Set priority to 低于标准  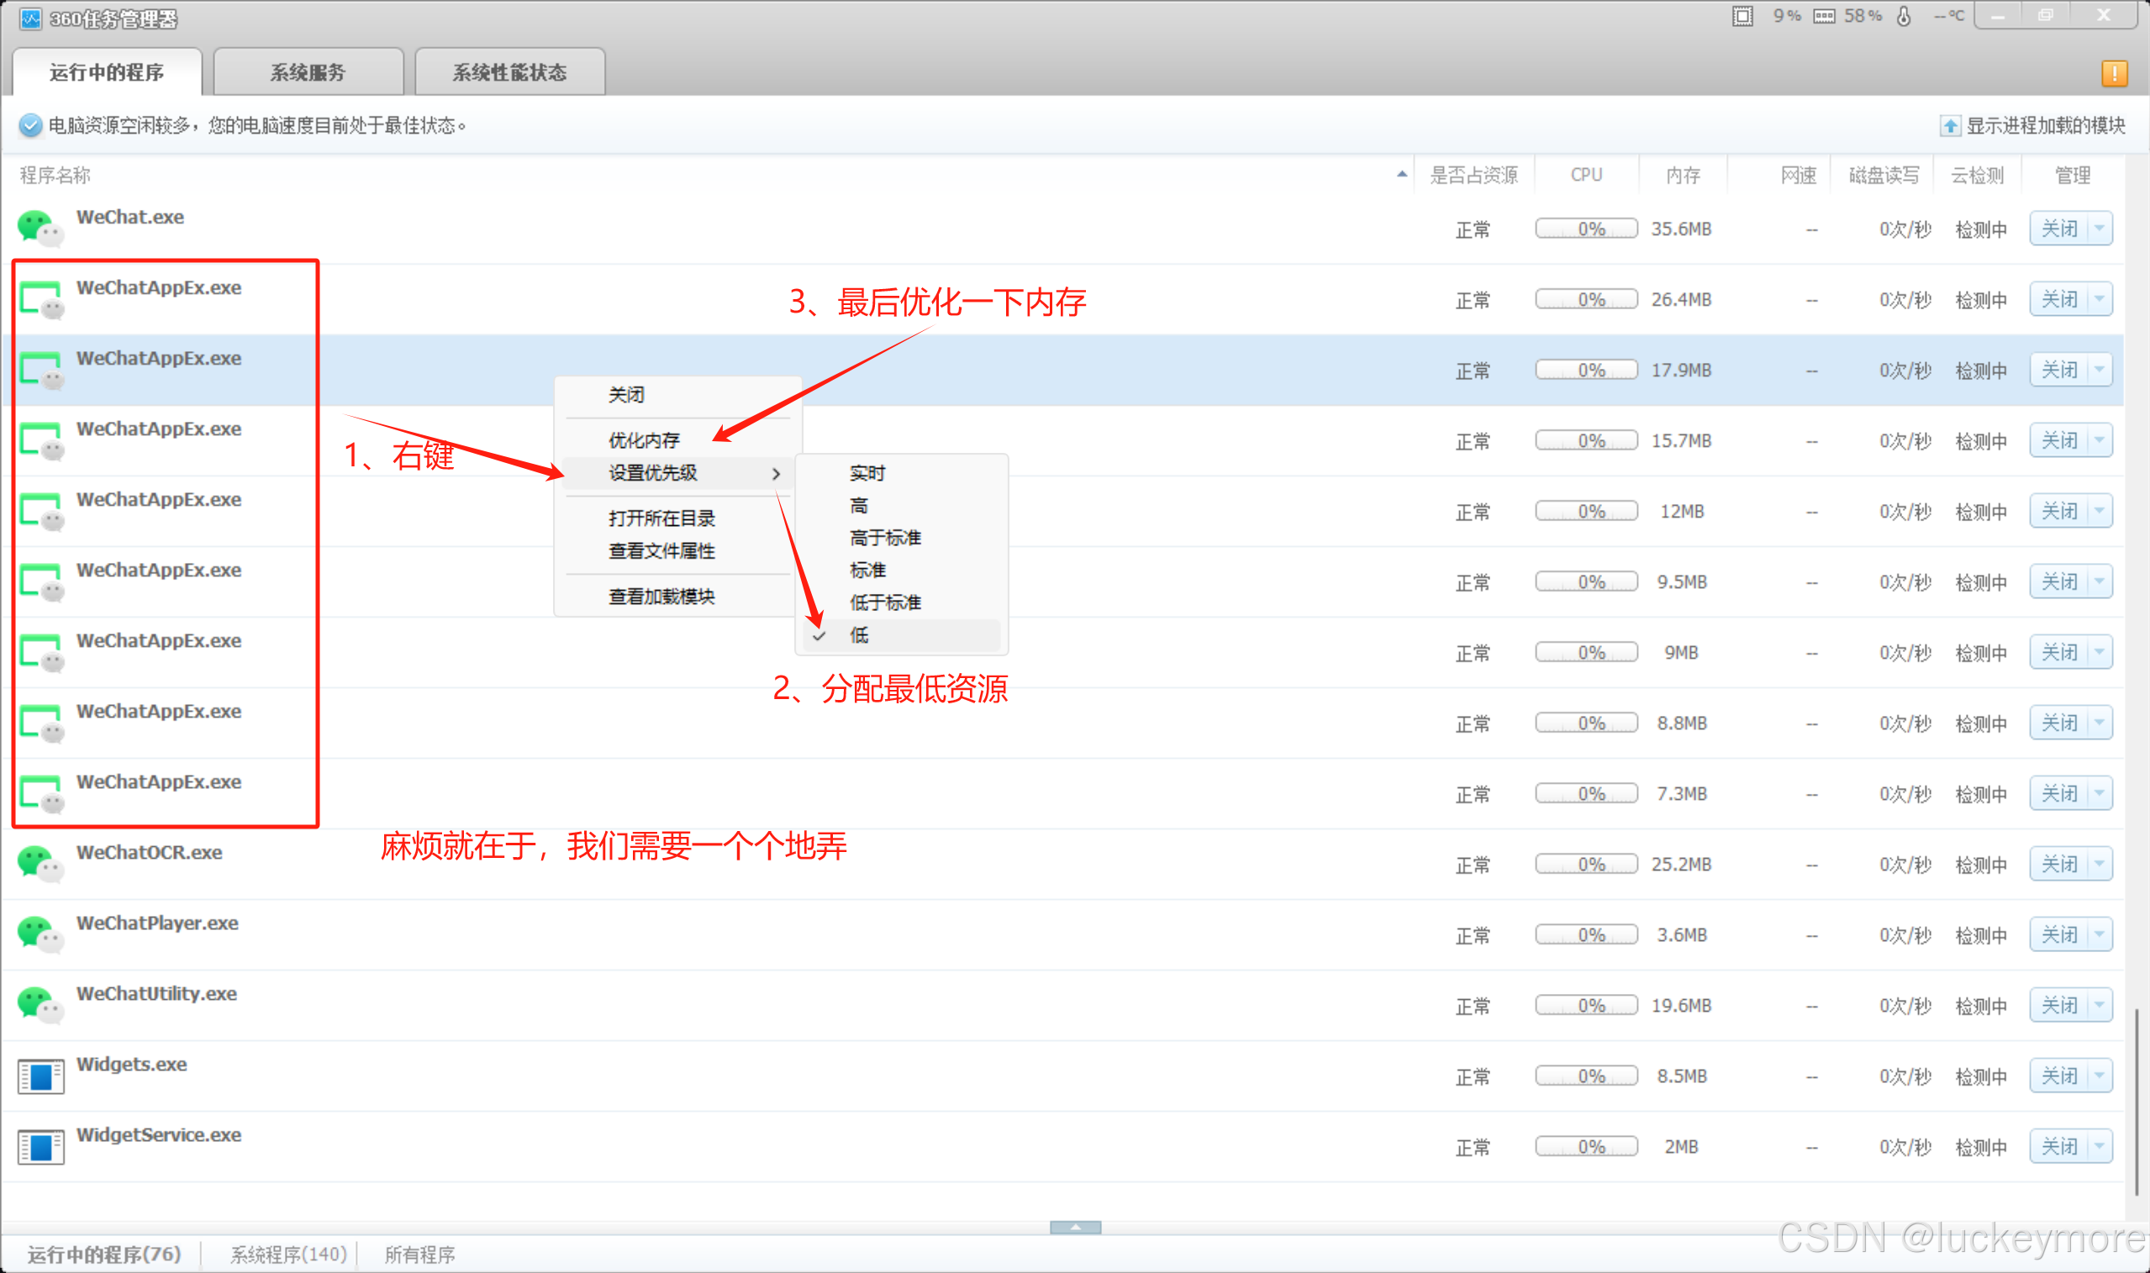pos(884,602)
